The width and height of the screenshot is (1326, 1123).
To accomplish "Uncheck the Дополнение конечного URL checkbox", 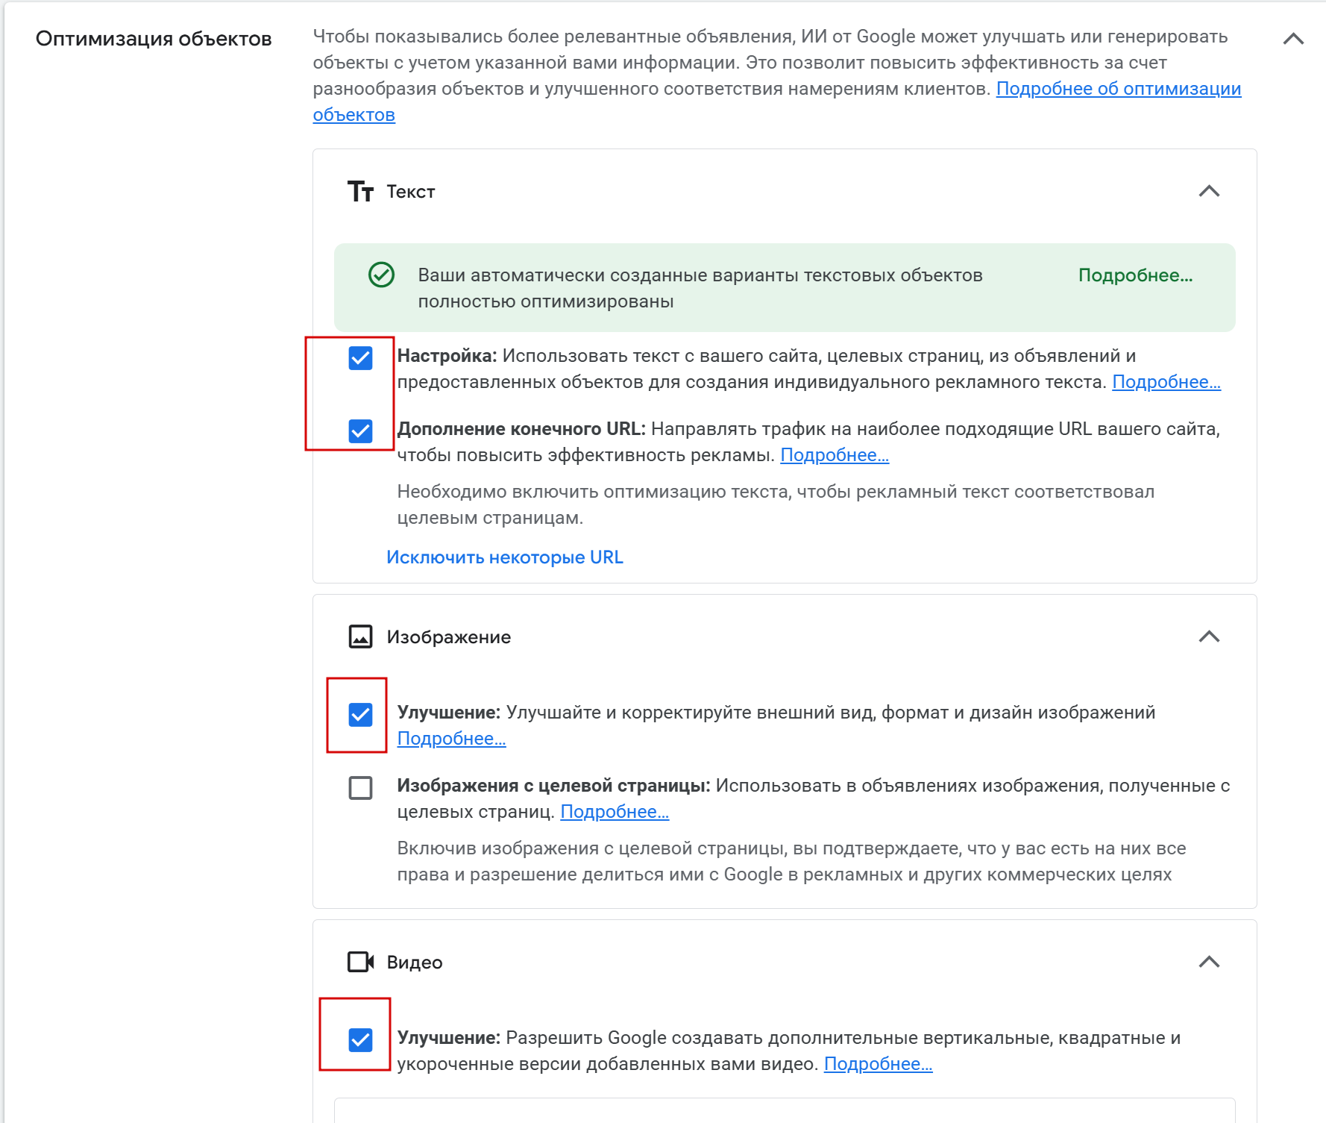I will (360, 431).
